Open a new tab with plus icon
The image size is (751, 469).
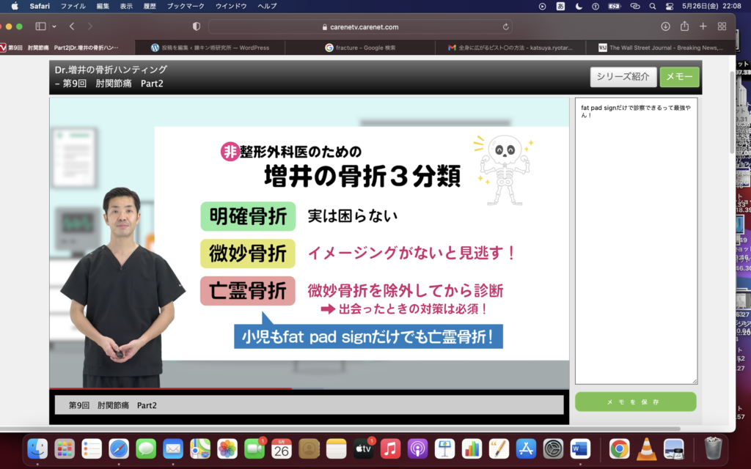point(703,26)
